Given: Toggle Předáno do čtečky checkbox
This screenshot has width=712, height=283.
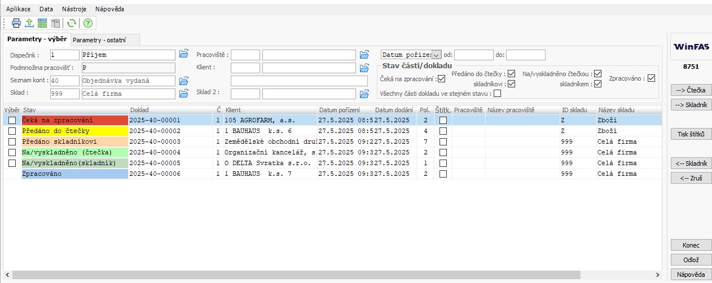Looking at the screenshot, I should [512, 73].
